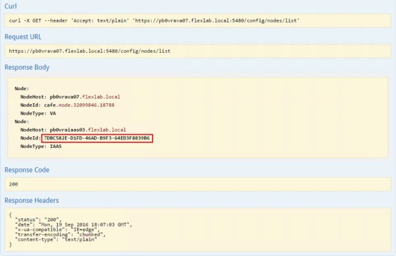396x256 pixels.
Task: Select the Request URL value text
Action: point(89,51)
